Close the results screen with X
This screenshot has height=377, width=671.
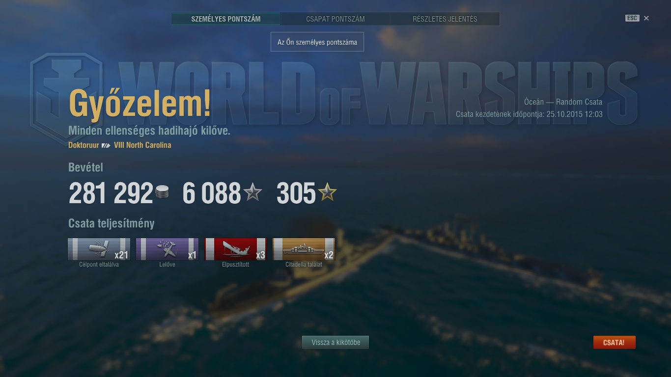point(646,18)
